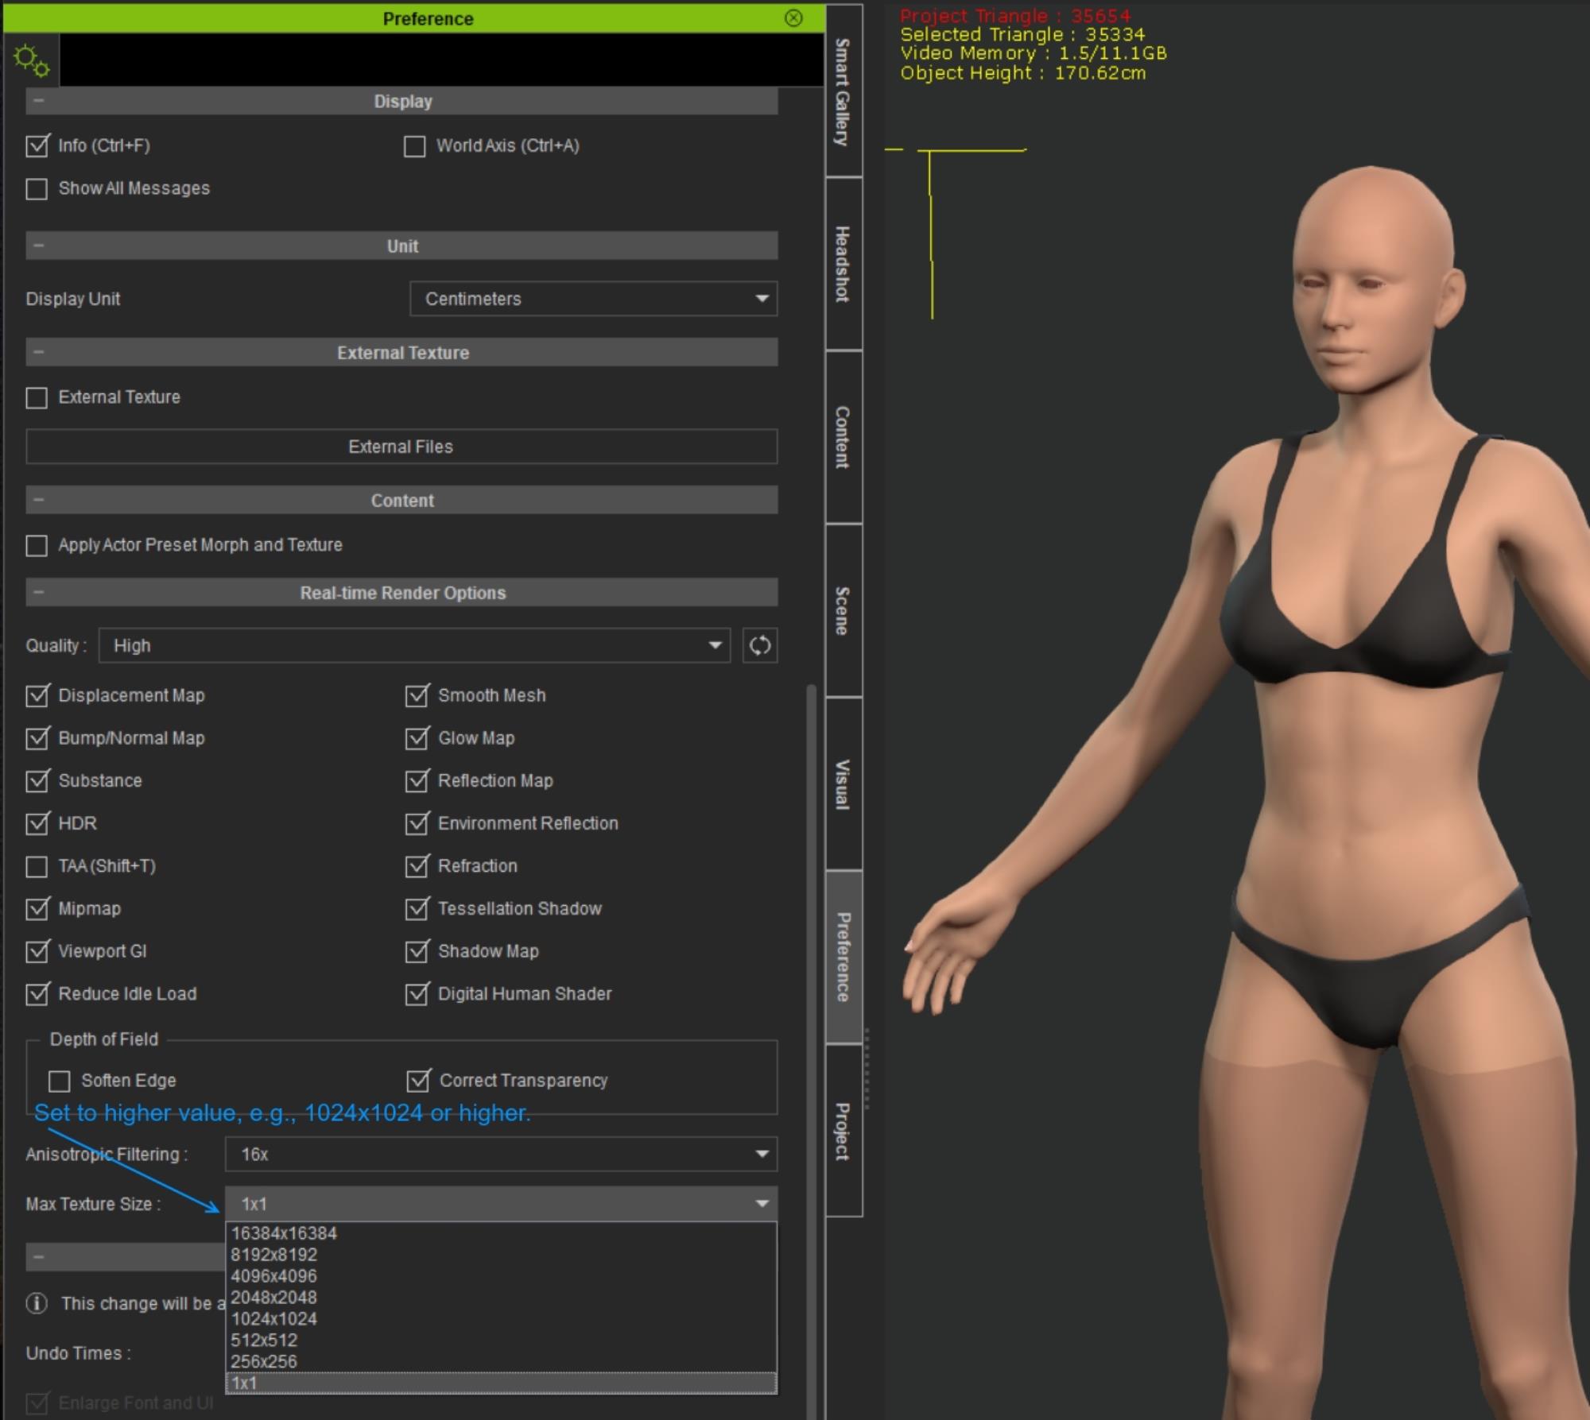This screenshot has height=1420, width=1590.
Task: Toggle Correct Transparency checkbox
Action: pyautogui.click(x=418, y=1081)
